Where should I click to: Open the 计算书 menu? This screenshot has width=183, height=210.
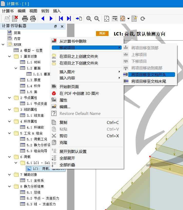[x=8, y=11]
